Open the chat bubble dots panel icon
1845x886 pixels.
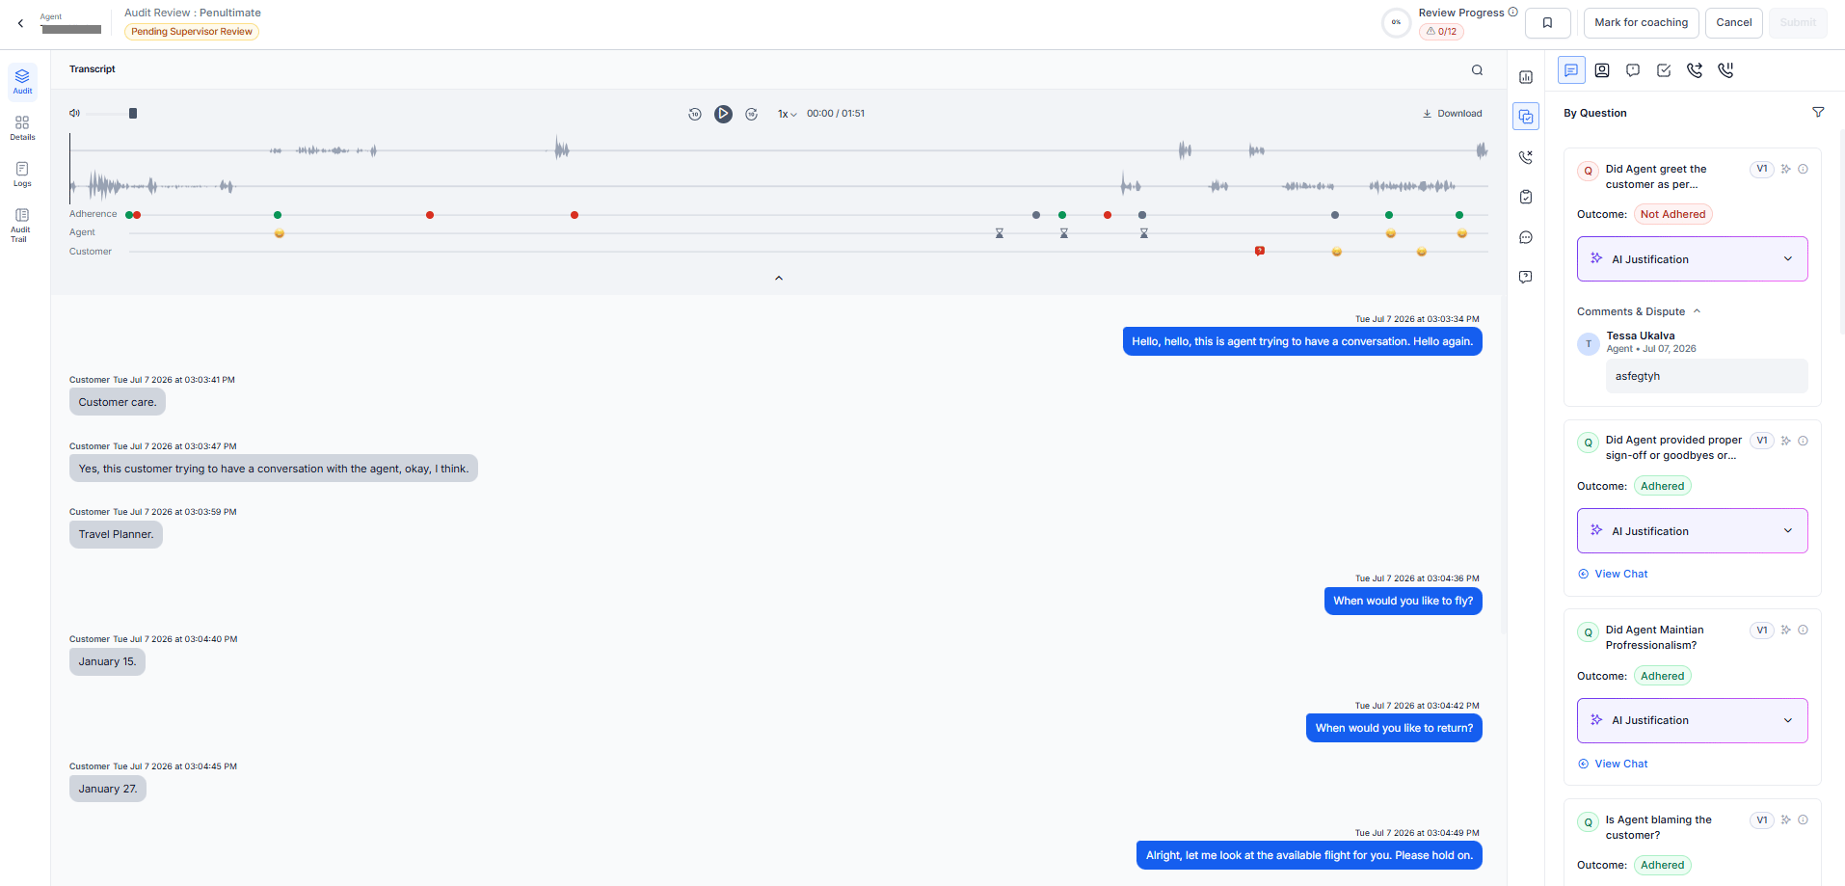coord(1526,237)
